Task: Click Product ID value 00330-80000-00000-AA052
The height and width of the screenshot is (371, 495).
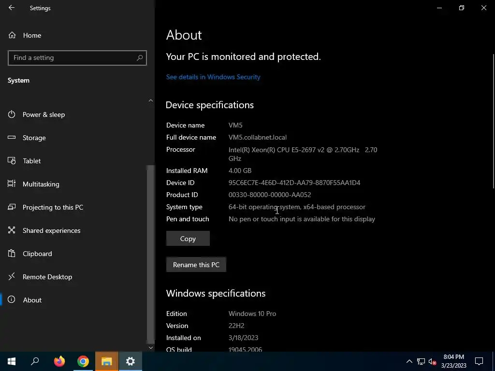Action: pyautogui.click(x=270, y=195)
